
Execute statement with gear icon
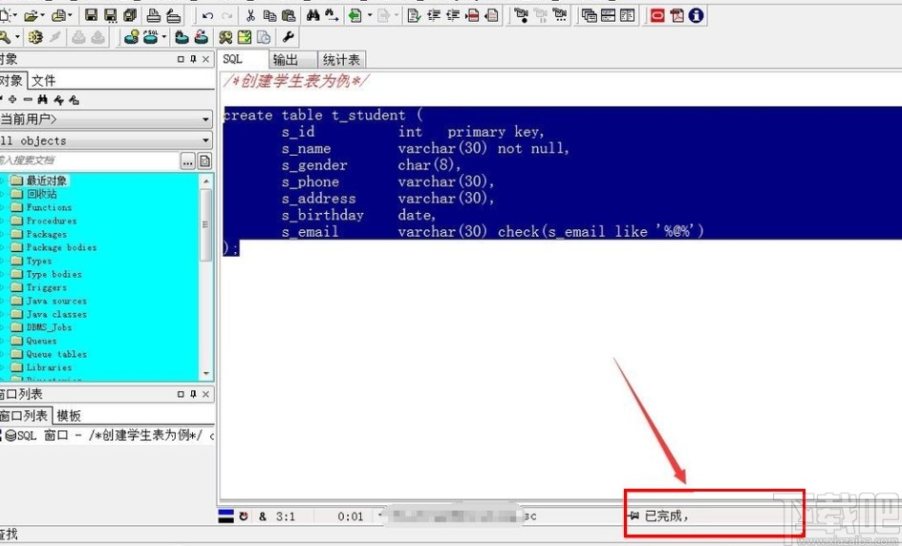(x=35, y=37)
